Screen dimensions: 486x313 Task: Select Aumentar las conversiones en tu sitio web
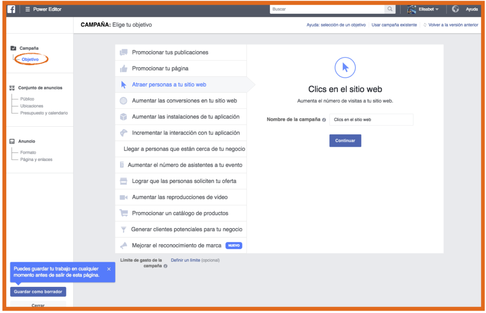coord(184,101)
